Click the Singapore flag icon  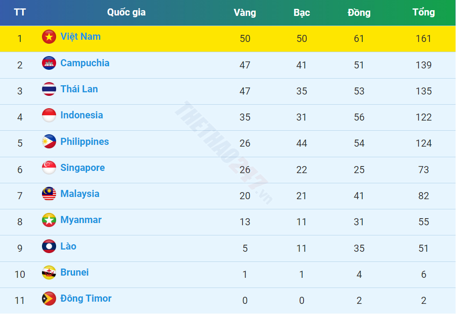coord(49,167)
